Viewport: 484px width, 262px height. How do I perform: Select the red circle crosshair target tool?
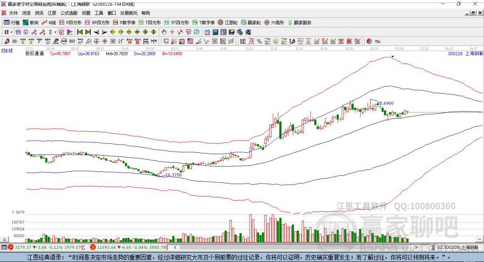[x=96, y=42]
